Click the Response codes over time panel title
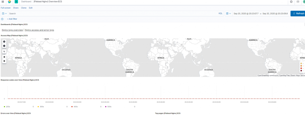 tap(20, 80)
